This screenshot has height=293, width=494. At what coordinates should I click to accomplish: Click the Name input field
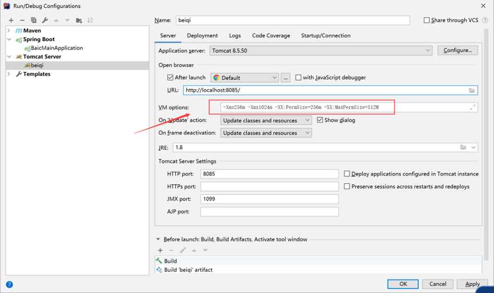(x=292, y=20)
